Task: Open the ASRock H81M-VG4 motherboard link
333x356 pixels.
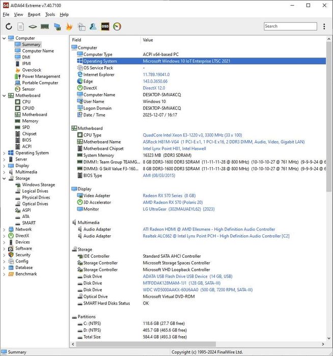Action: pos(224,142)
